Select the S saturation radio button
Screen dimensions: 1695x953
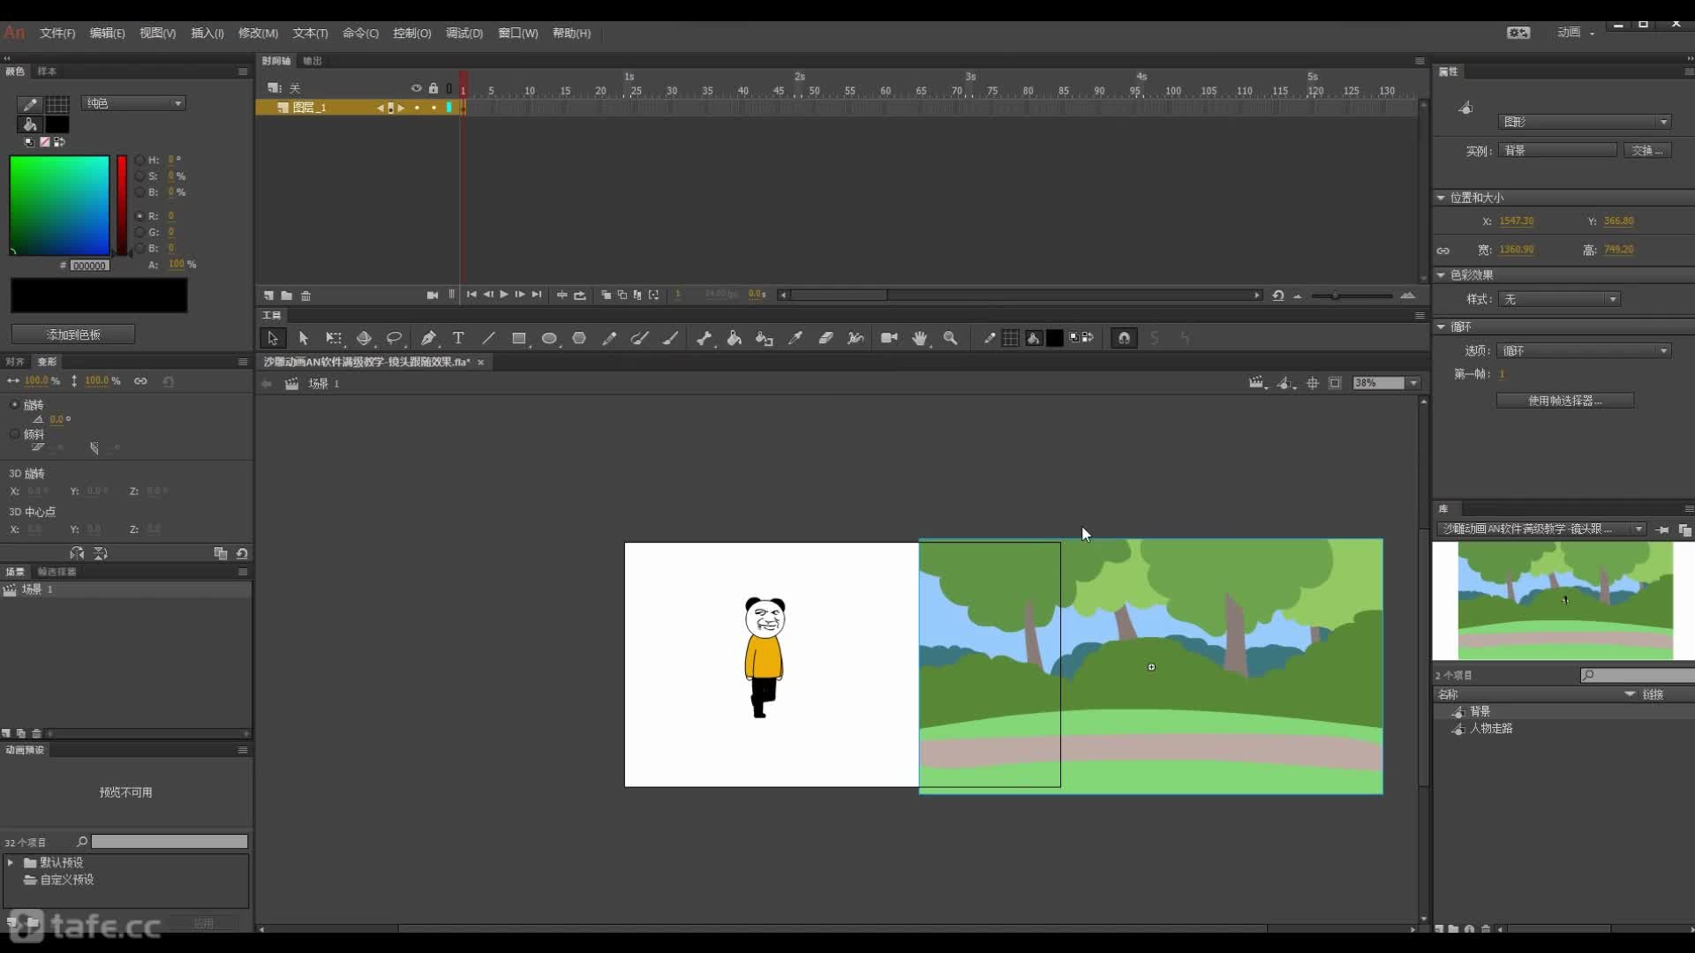tap(139, 176)
